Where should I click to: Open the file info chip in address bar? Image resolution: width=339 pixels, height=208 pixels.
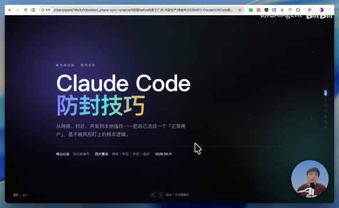(x=46, y=10)
